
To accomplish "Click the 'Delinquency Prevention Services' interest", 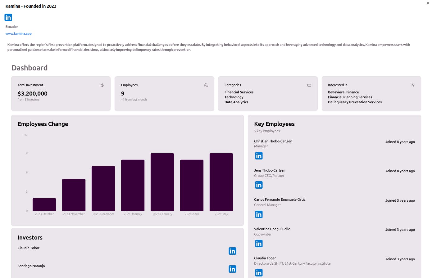I will tap(355, 102).
